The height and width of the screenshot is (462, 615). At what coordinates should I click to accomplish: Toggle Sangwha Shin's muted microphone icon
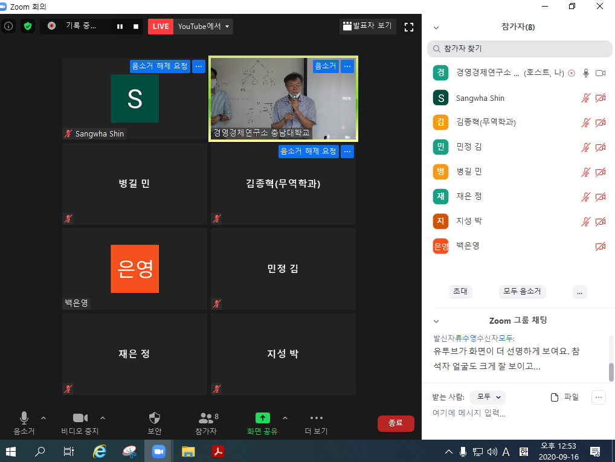click(x=585, y=98)
